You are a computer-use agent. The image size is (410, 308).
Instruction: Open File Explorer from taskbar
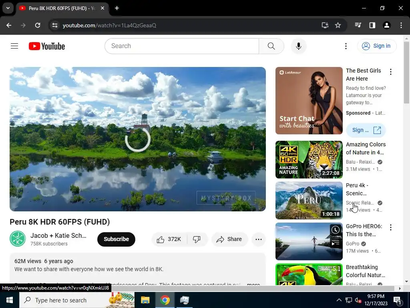(145, 300)
